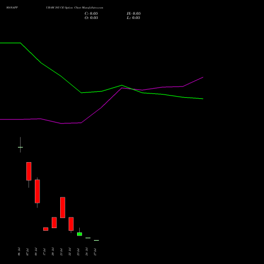Click the 'H: 0.05' high value
264x264 pixels.
(x=134, y=14)
